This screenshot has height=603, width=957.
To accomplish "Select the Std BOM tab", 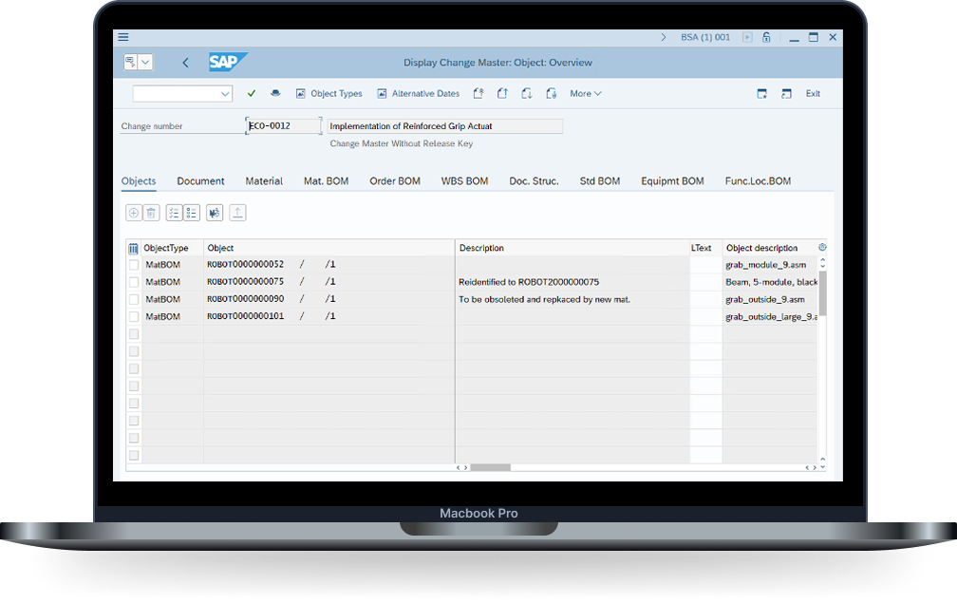I will 600,181.
